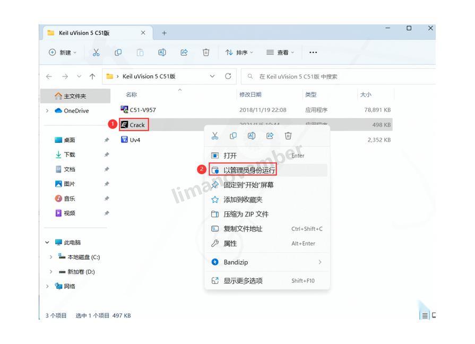Go forward with the right arrow
This screenshot has height=344, width=475.
pyautogui.click(x=65, y=76)
